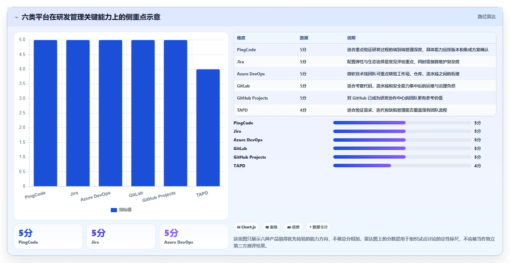Click the 维度 column header in the table
Image resolution: width=510 pixels, height=263 pixels.
click(241, 38)
